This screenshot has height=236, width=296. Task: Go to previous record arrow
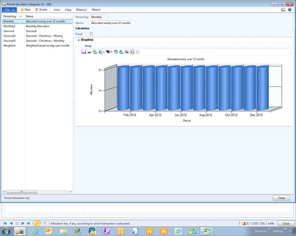click(11, 223)
